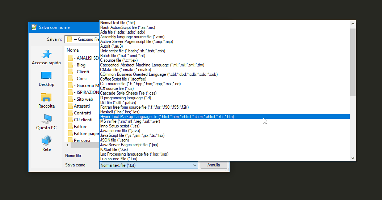
Task: Click the file type list scrollbar thumb
Action: pyautogui.click(x=353, y=62)
